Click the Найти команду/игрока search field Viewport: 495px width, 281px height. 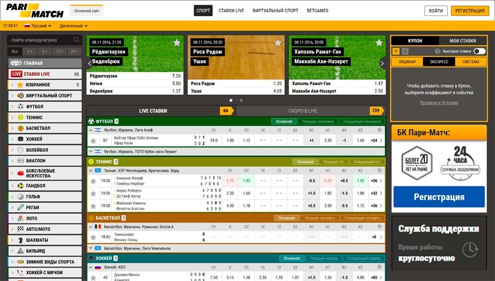45,40
